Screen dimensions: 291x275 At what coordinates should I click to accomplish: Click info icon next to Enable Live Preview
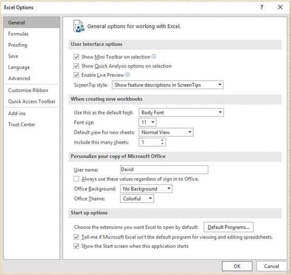click(x=128, y=75)
